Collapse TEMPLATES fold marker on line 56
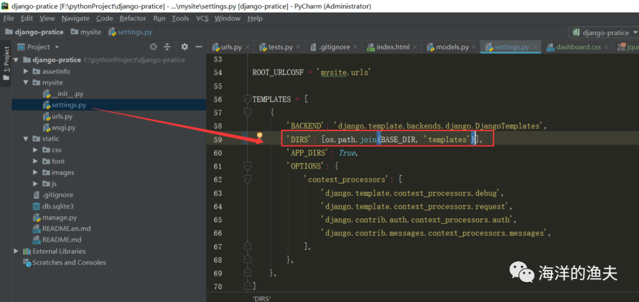This screenshot has width=639, height=302. [247, 99]
